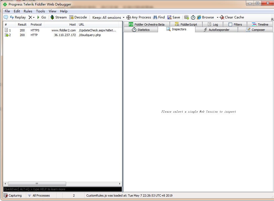This screenshot has width=274, height=201.
Task: Open the Tools menu
Action: click(x=40, y=11)
